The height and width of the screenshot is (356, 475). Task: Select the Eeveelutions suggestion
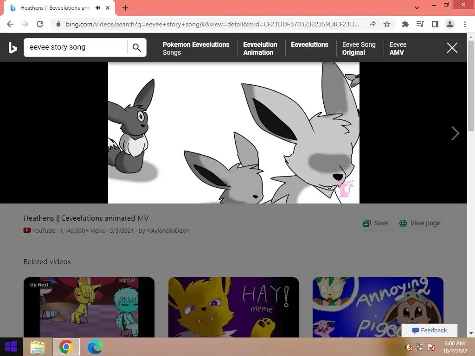(309, 44)
